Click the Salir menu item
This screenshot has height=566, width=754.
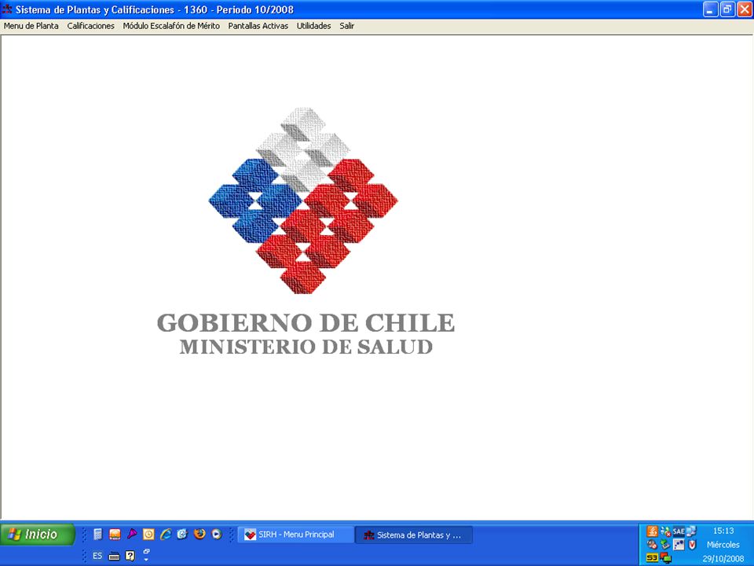(x=346, y=26)
